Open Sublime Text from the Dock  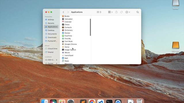tap(83, 101)
